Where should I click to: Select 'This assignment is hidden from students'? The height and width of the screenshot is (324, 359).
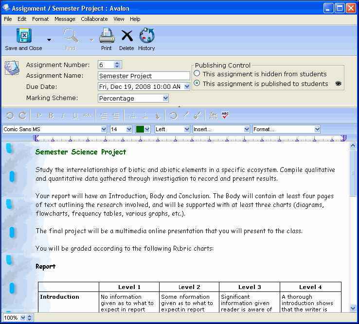[197, 74]
